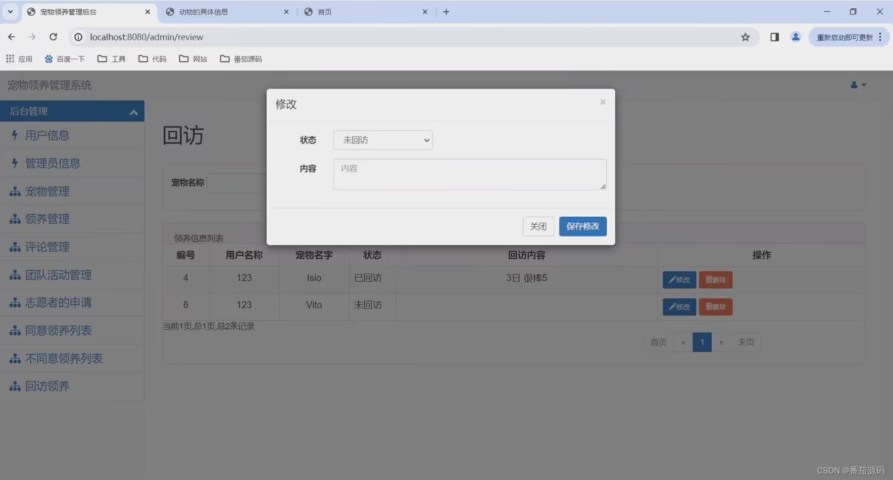
Task: Open the 网站 bookmark folder
Action: (193, 59)
